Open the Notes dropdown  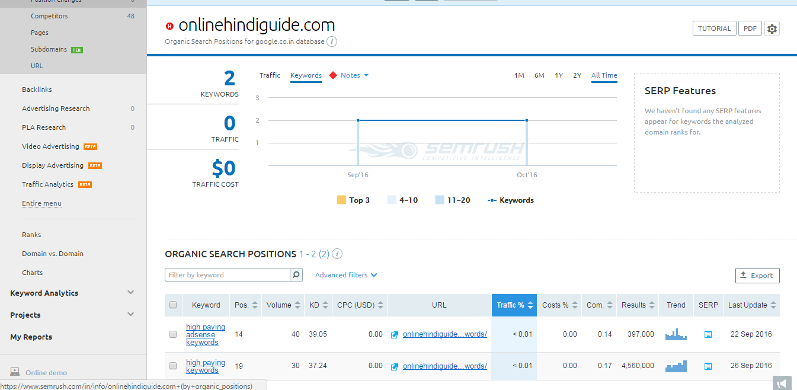click(x=354, y=75)
